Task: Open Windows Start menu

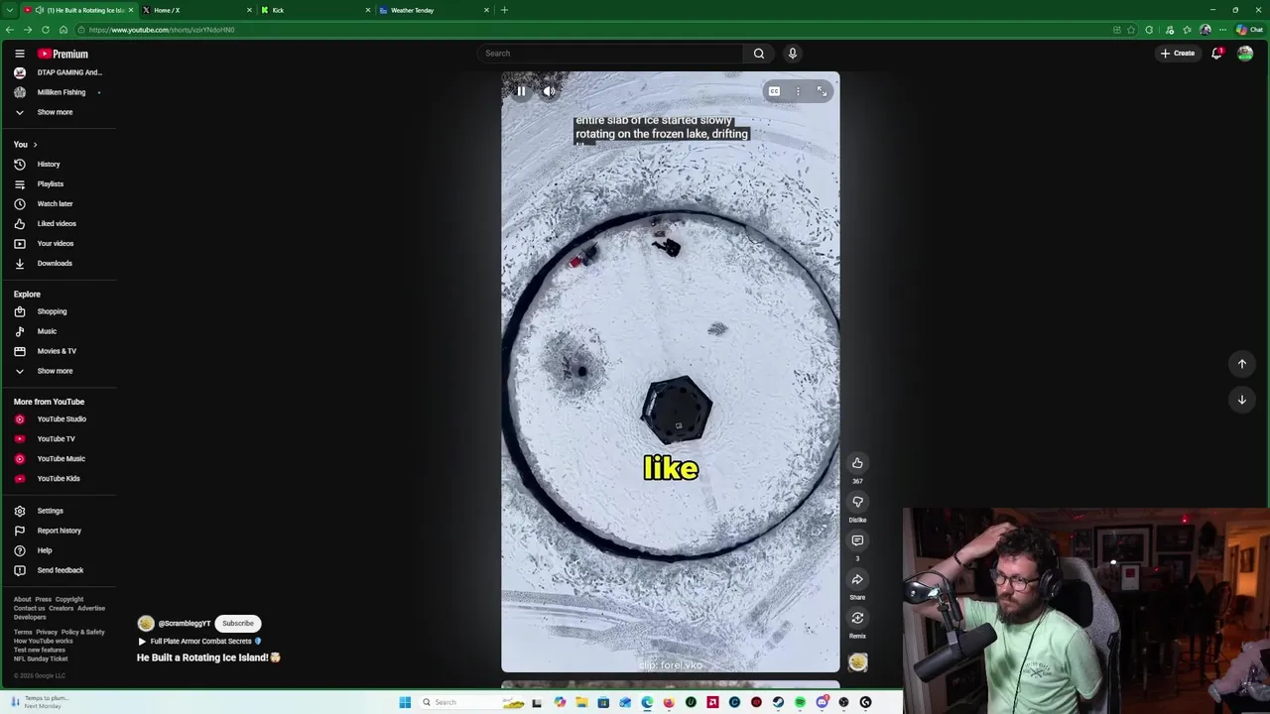Action: (x=405, y=702)
